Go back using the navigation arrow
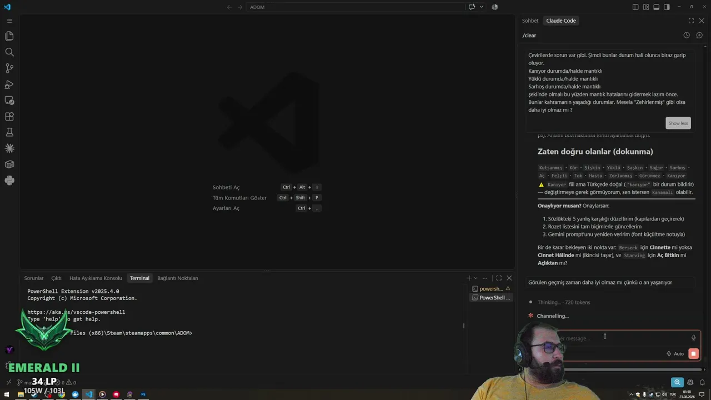The height and width of the screenshot is (400, 711). (229, 7)
